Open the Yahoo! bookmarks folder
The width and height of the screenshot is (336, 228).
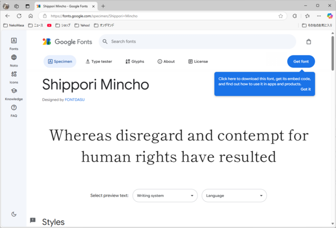click(82, 25)
